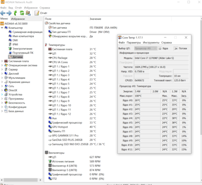Screen dimensions: 202x185
Task: Click the Устройства tree icon
Action: 6,95
